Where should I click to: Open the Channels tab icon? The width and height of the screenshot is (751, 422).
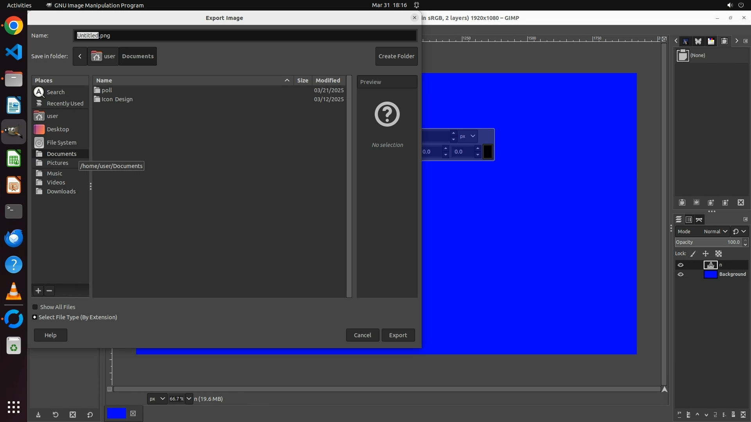[x=689, y=220]
